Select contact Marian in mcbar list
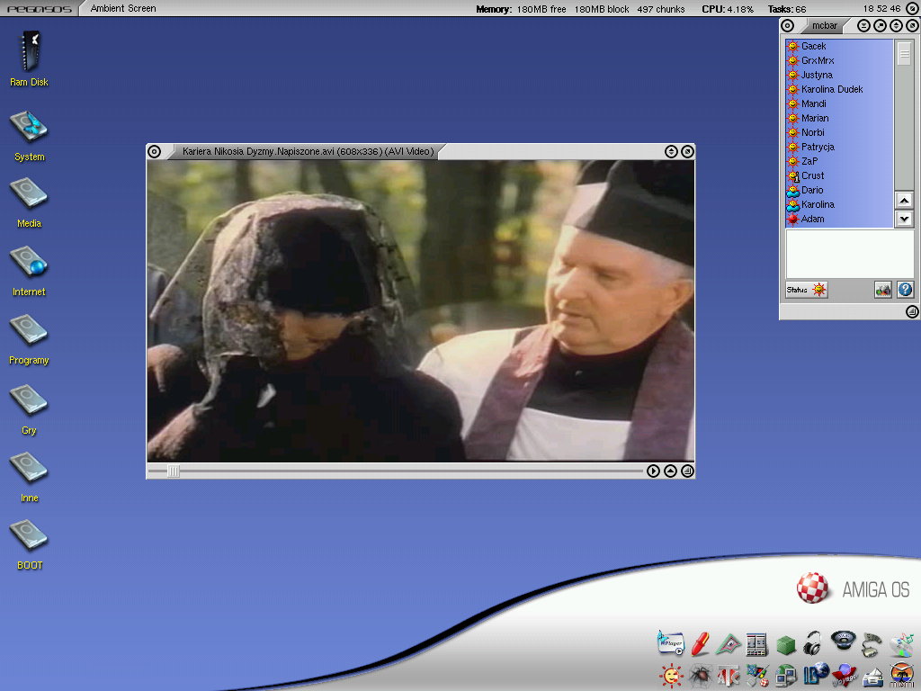The width and height of the screenshot is (921, 691). (x=839, y=118)
